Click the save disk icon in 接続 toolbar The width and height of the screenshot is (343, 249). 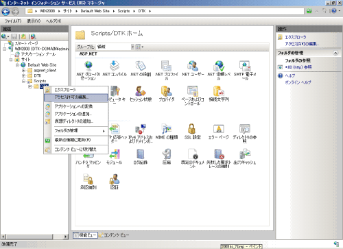pos(14,36)
